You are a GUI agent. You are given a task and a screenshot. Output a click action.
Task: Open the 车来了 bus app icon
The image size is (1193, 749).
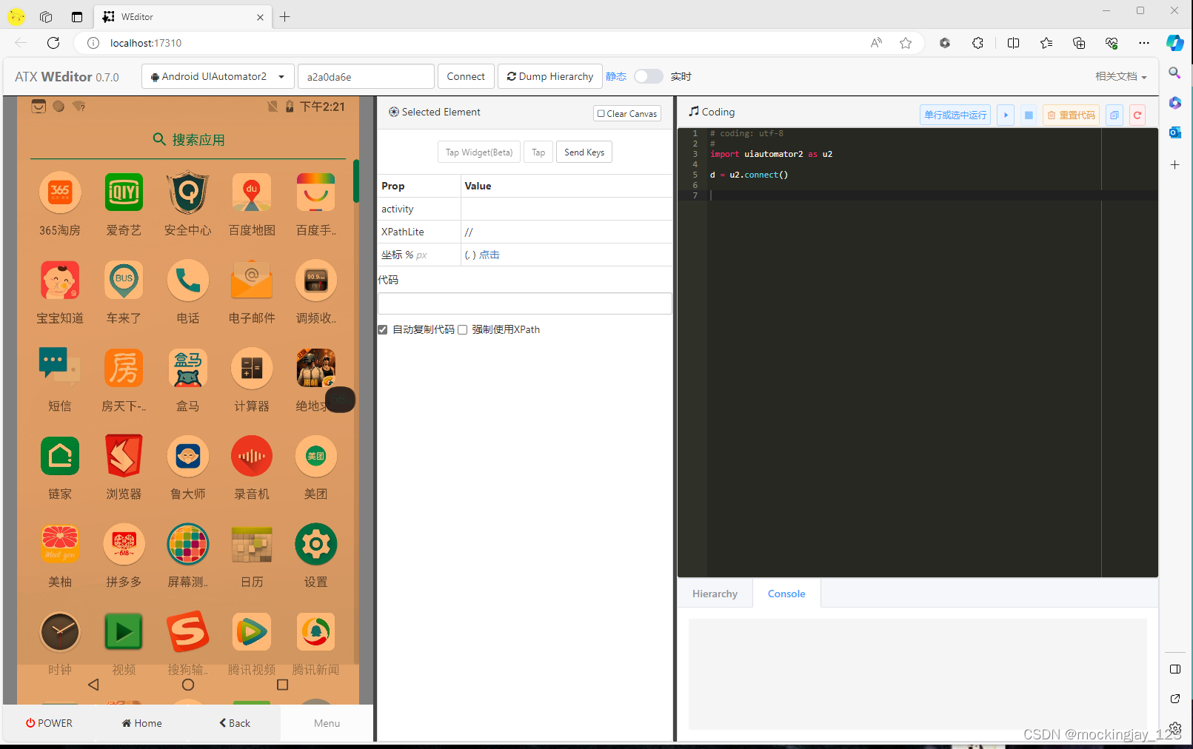point(124,281)
